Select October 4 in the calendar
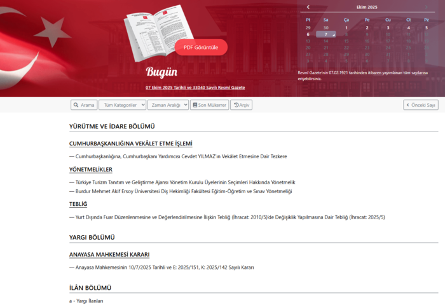The height and width of the screenshot is (305, 445). point(408,28)
